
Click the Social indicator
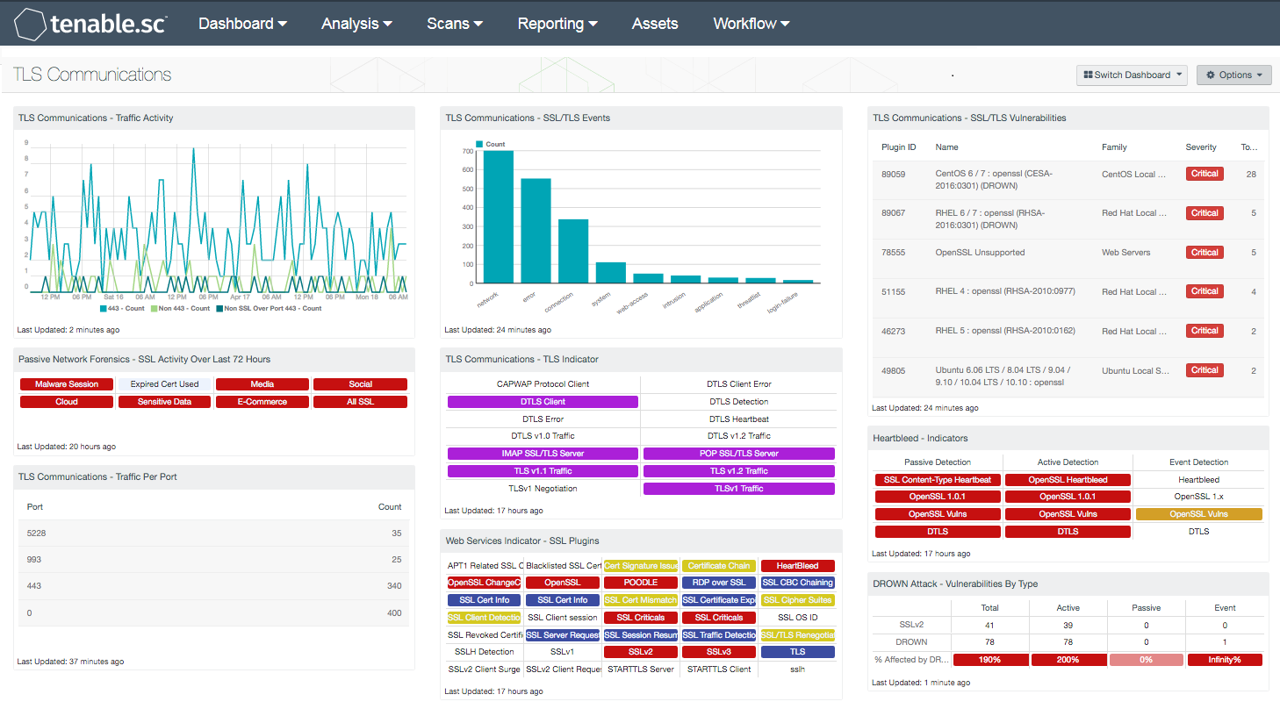(x=360, y=384)
